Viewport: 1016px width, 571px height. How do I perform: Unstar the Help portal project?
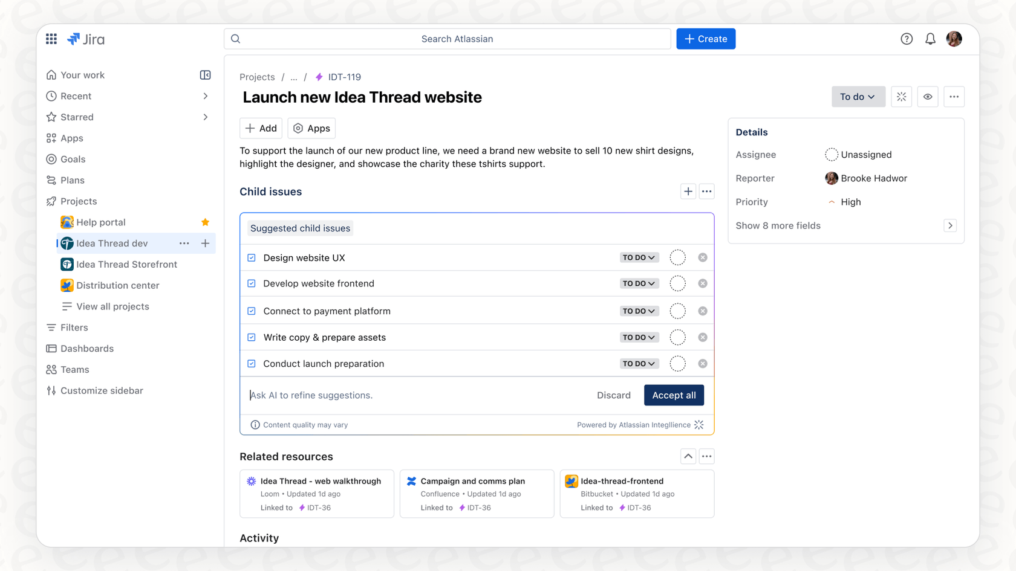[x=205, y=222]
